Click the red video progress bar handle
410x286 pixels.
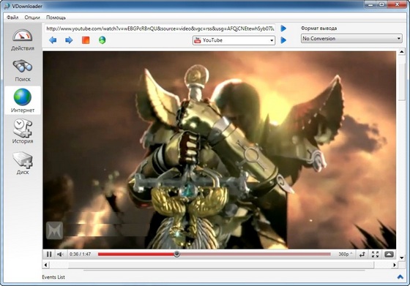click(176, 254)
